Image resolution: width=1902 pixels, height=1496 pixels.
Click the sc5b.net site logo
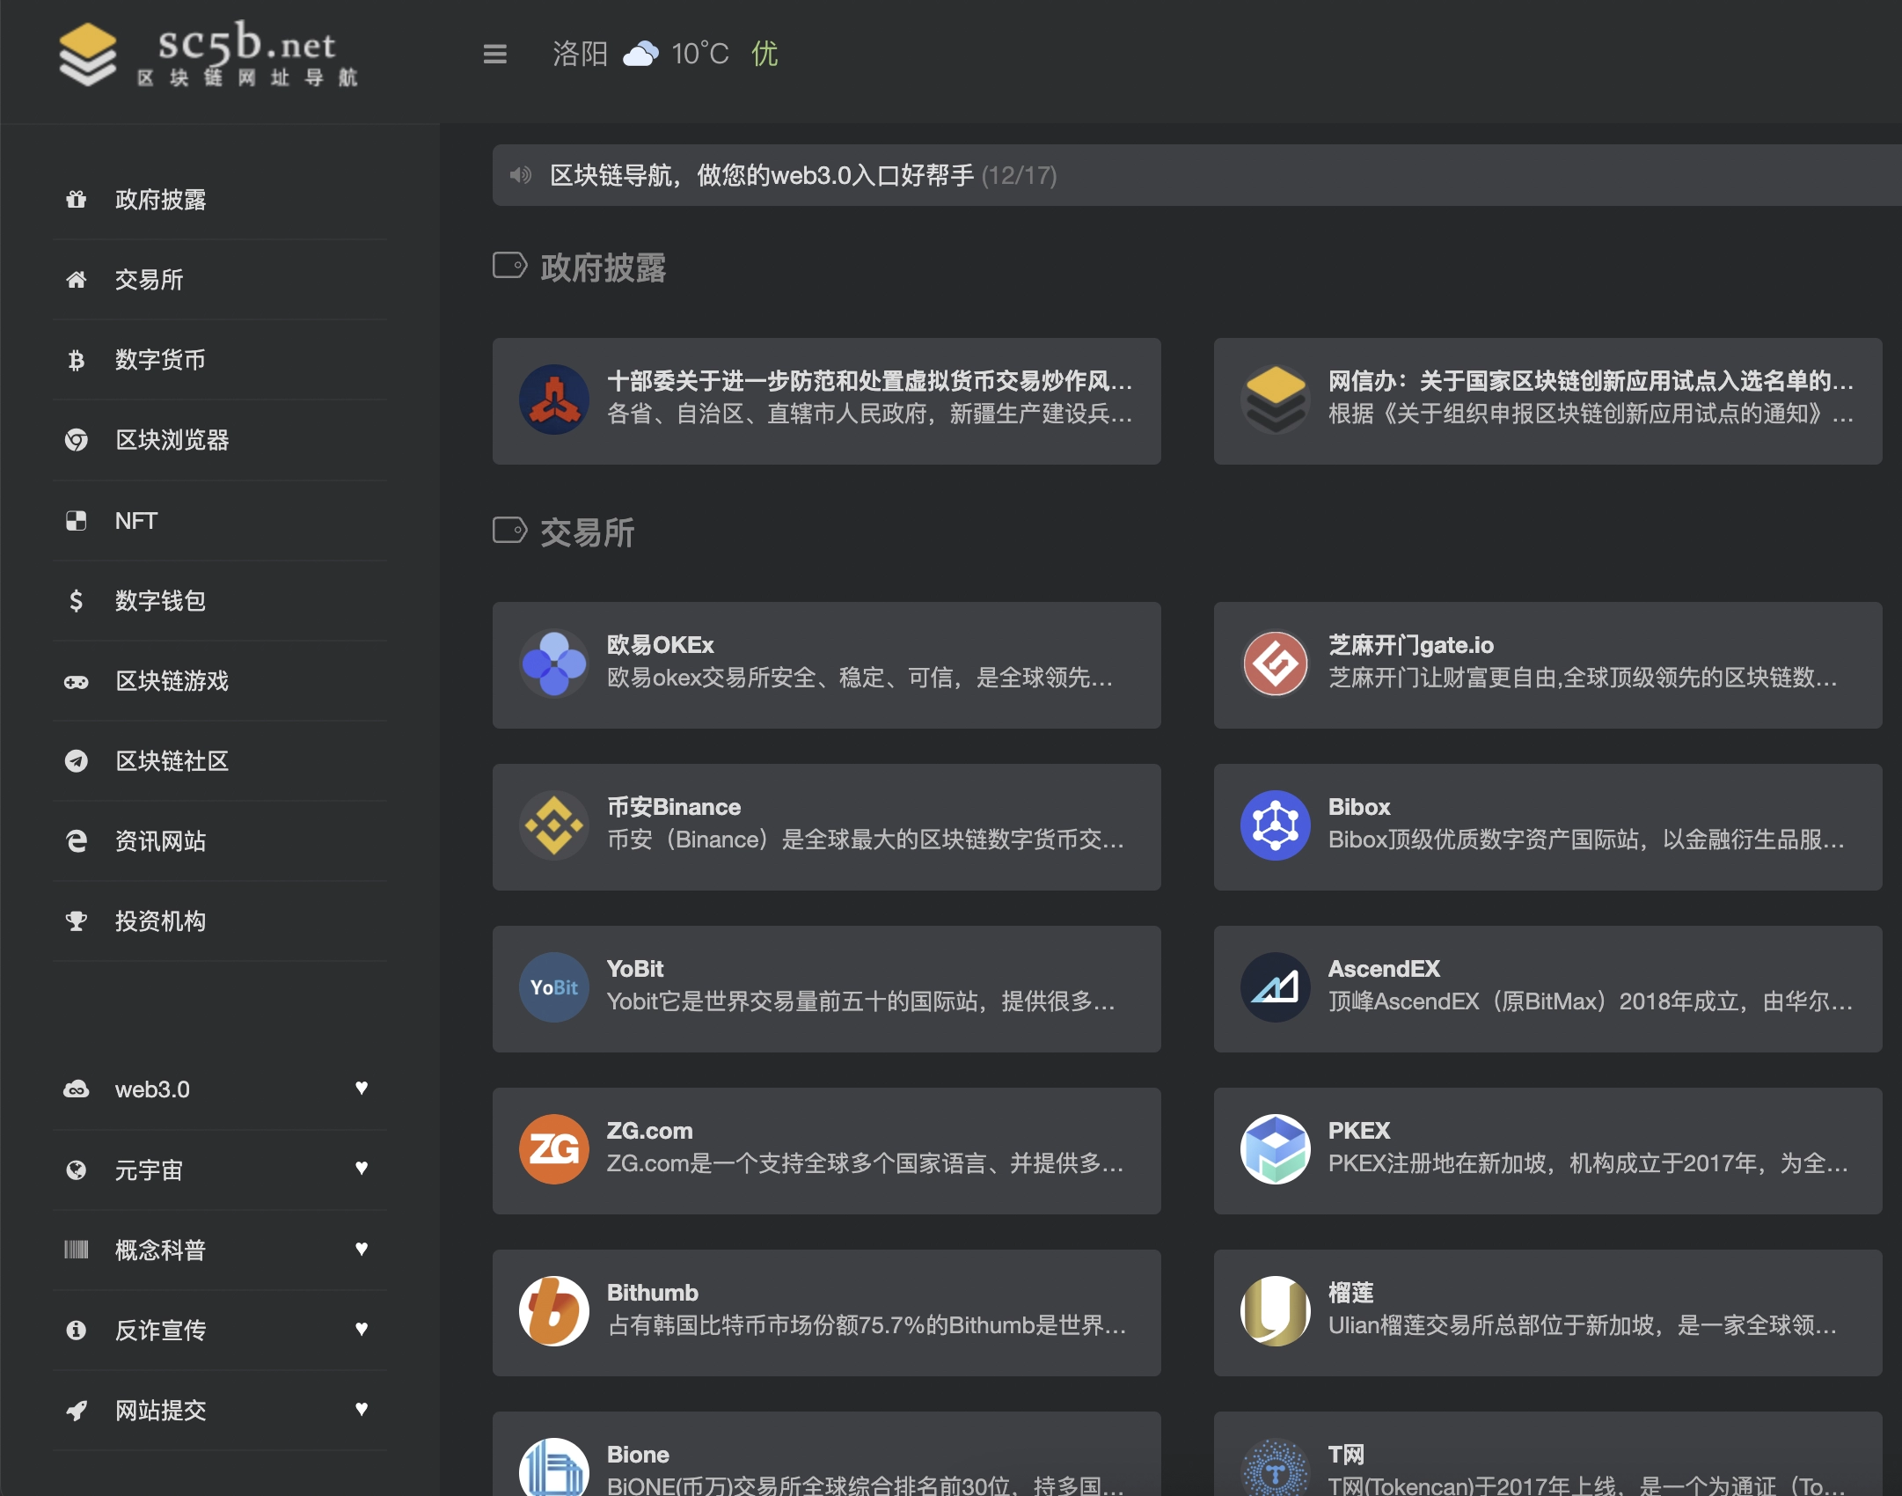pos(208,55)
